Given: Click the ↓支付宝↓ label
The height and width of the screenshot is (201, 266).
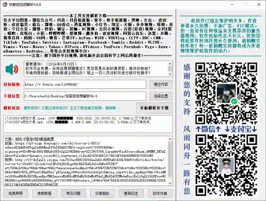Looking at the screenshot, I should [241, 129].
